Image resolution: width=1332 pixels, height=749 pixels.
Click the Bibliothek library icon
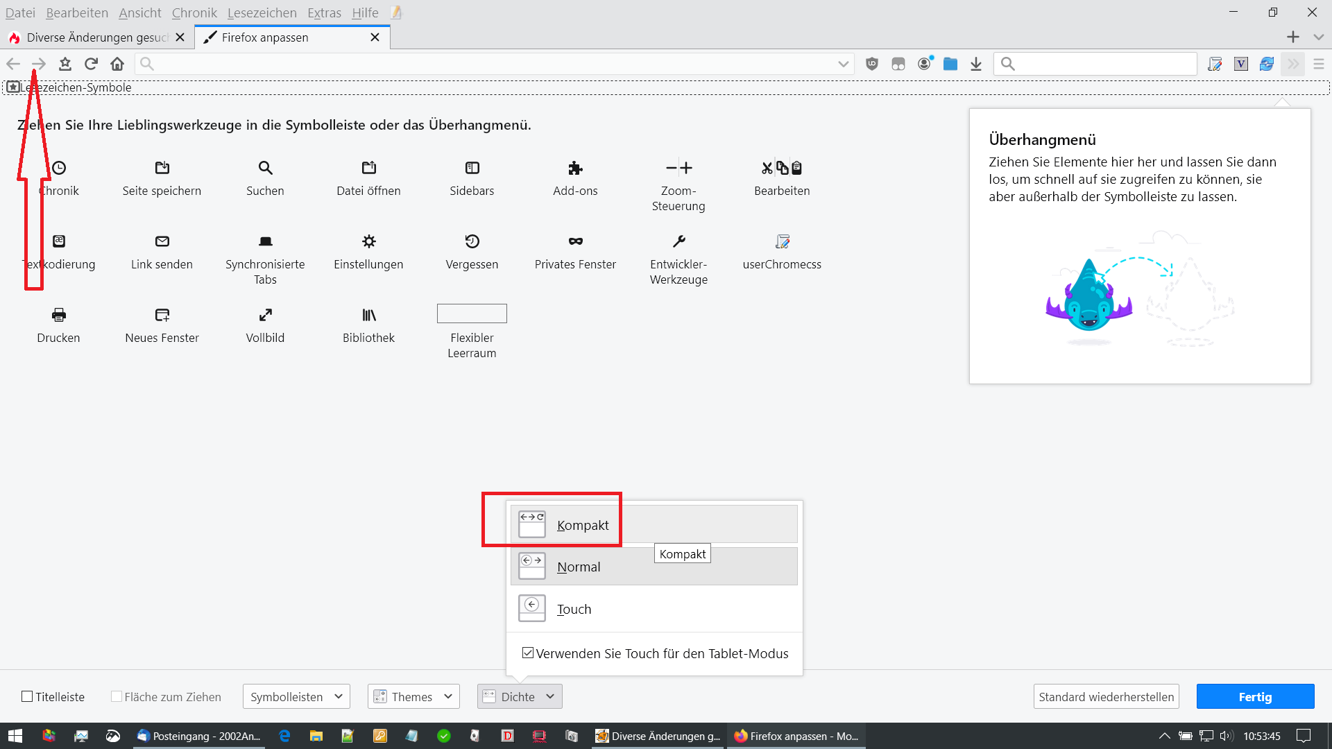pyautogui.click(x=368, y=315)
